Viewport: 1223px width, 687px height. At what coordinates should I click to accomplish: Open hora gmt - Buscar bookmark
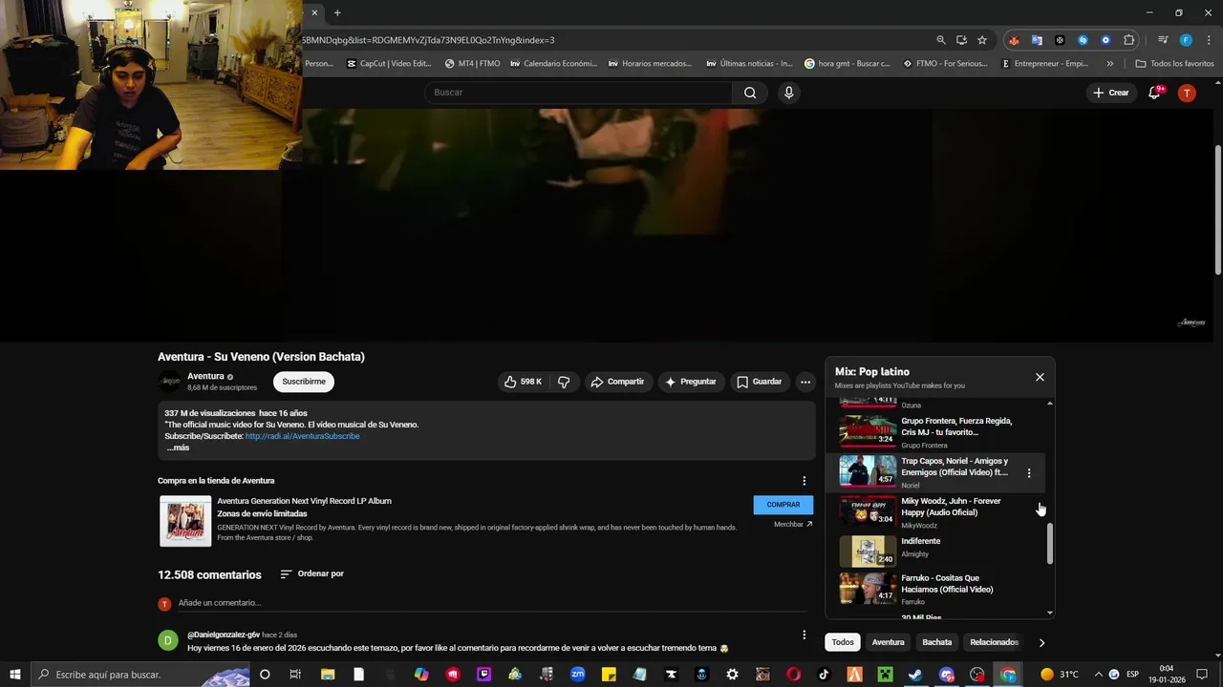click(x=848, y=64)
